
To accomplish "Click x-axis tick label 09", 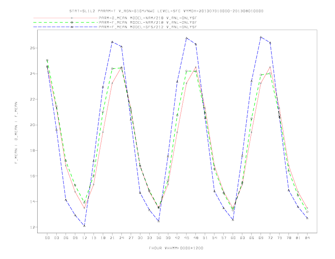I will (75, 238).
